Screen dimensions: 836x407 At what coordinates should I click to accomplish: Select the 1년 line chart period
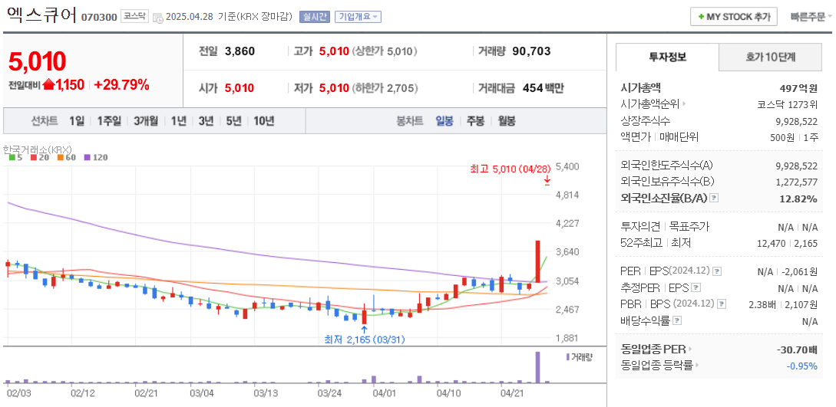point(179,121)
